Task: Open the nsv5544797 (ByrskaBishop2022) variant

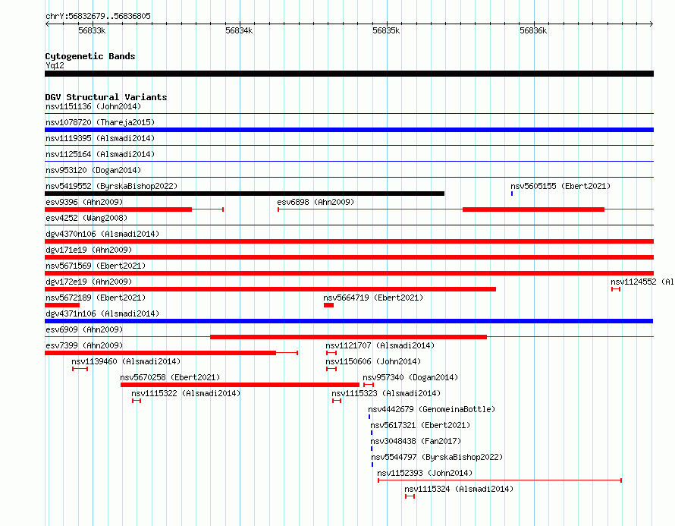Action: [437, 457]
